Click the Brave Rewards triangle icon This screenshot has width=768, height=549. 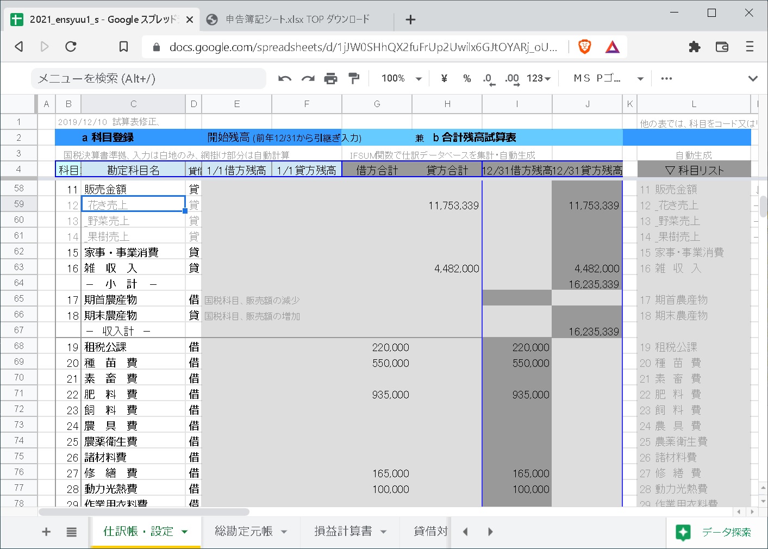(x=612, y=47)
